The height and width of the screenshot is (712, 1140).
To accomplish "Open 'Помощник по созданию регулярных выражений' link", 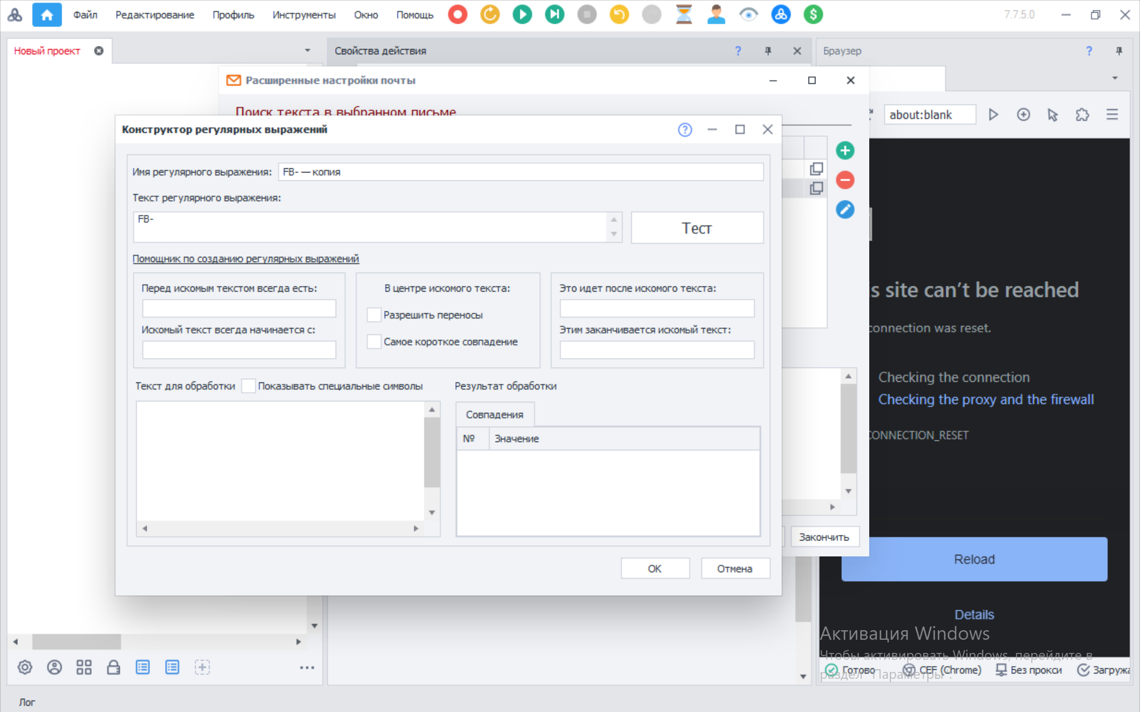I will (x=245, y=259).
